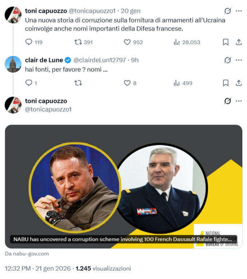Screen dimensions: 247x279
Task: Open Grok icon on first tweet
Action: click(228, 11)
